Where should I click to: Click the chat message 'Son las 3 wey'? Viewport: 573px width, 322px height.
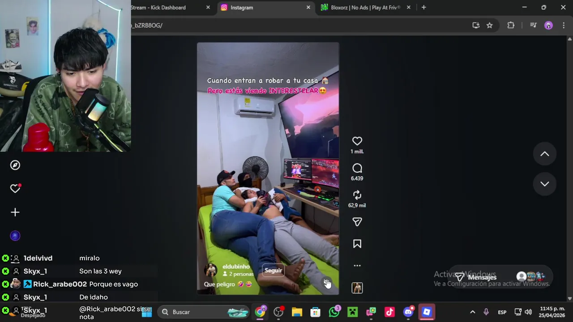click(100, 271)
